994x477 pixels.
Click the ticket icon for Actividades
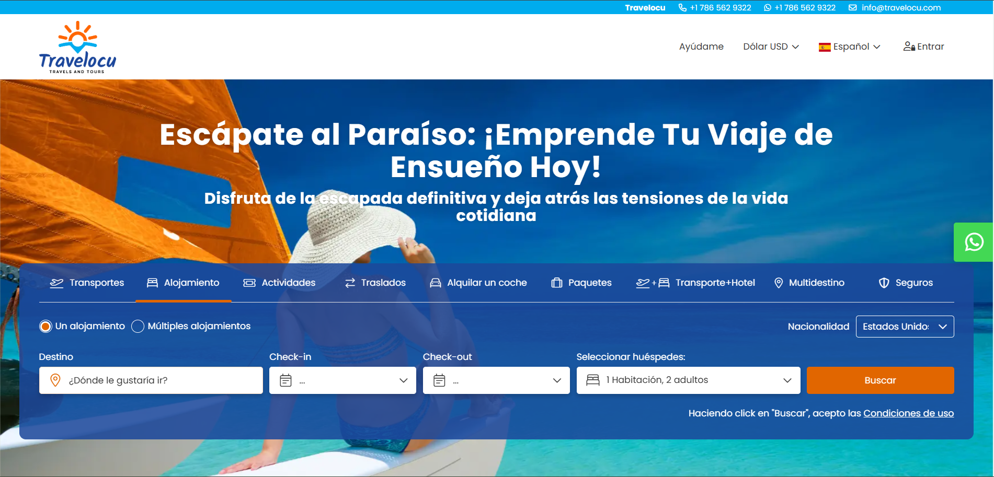pos(249,283)
